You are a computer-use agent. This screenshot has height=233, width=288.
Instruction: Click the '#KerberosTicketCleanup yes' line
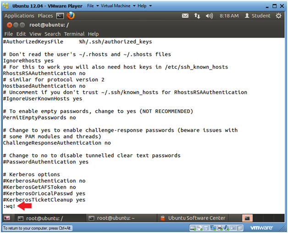(x=44, y=200)
